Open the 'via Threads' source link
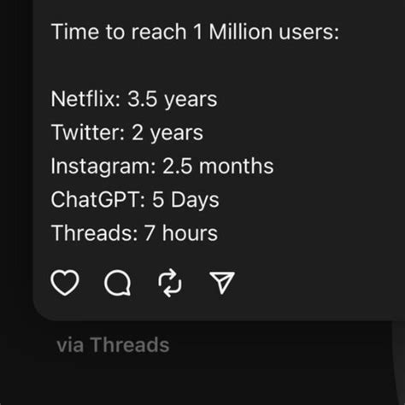The height and width of the screenshot is (405, 405). (x=113, y=345)
